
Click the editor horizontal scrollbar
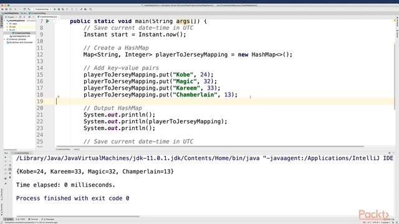[x=210, y=146]
